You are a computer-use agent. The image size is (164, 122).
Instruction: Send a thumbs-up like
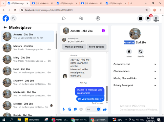tap(105, 109)
